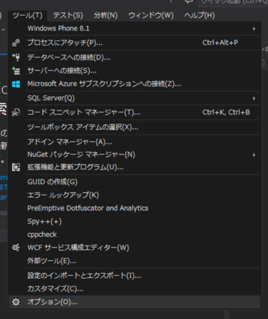Expand Windows Phone 8.1 submenu

click(x=134, y=28)
